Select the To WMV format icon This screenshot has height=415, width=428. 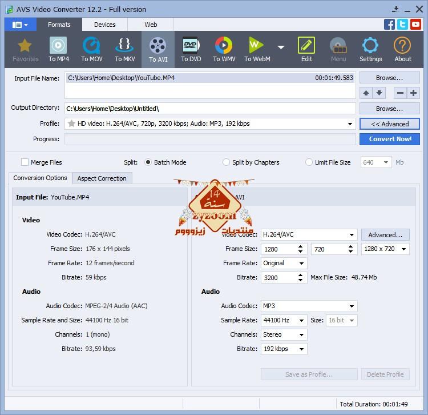click(224, 50)
